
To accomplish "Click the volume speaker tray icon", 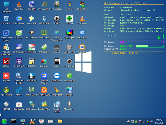I will 151,121.
